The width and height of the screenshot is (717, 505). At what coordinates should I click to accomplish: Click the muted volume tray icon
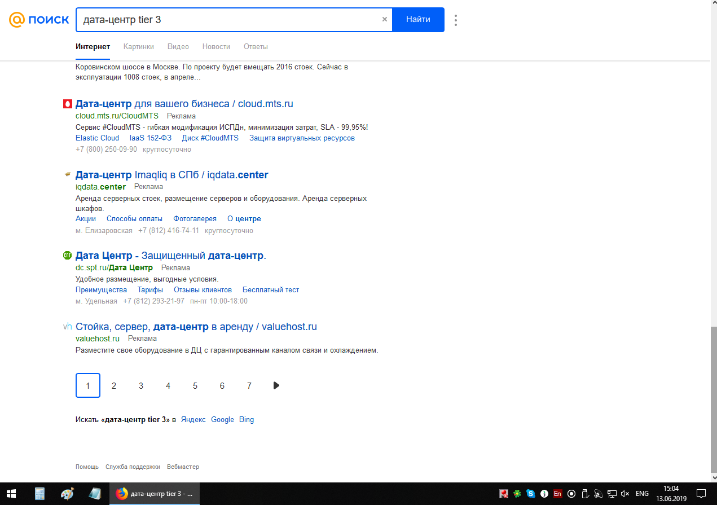[x=625, y=494]
